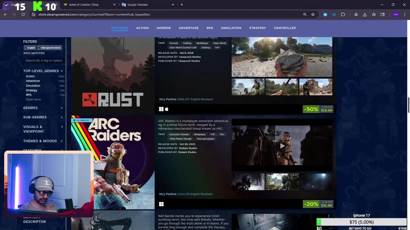Screen dimensions: 410x230
Task: Switch to the Adventure tab
Action: tap(189, 28)
